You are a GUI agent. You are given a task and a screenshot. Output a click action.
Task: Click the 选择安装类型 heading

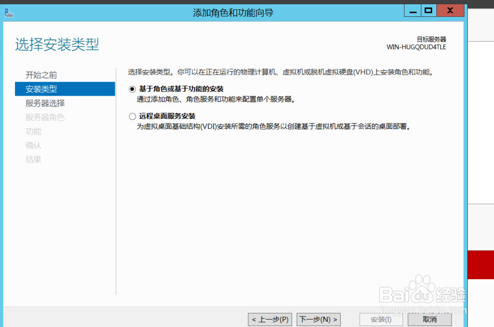57,44
